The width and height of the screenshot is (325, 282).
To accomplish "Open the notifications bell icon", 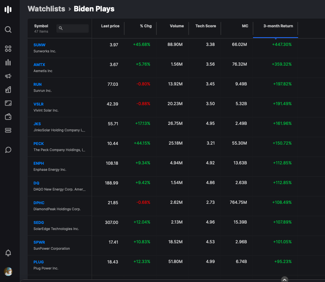I will pos(8,253).
